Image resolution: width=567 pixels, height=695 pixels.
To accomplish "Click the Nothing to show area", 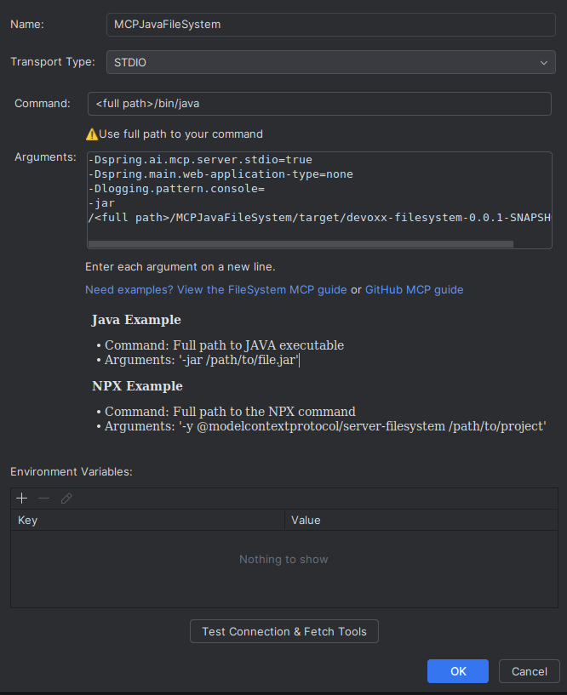I will point(283,559).
